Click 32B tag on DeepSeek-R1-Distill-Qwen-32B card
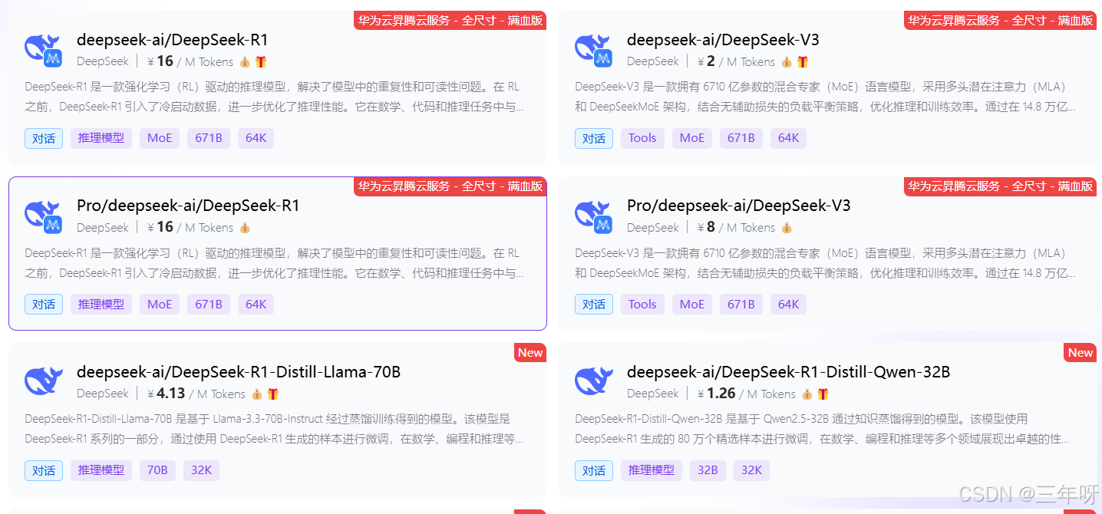Screen dimensions: 1102x514 pos(708,470)
